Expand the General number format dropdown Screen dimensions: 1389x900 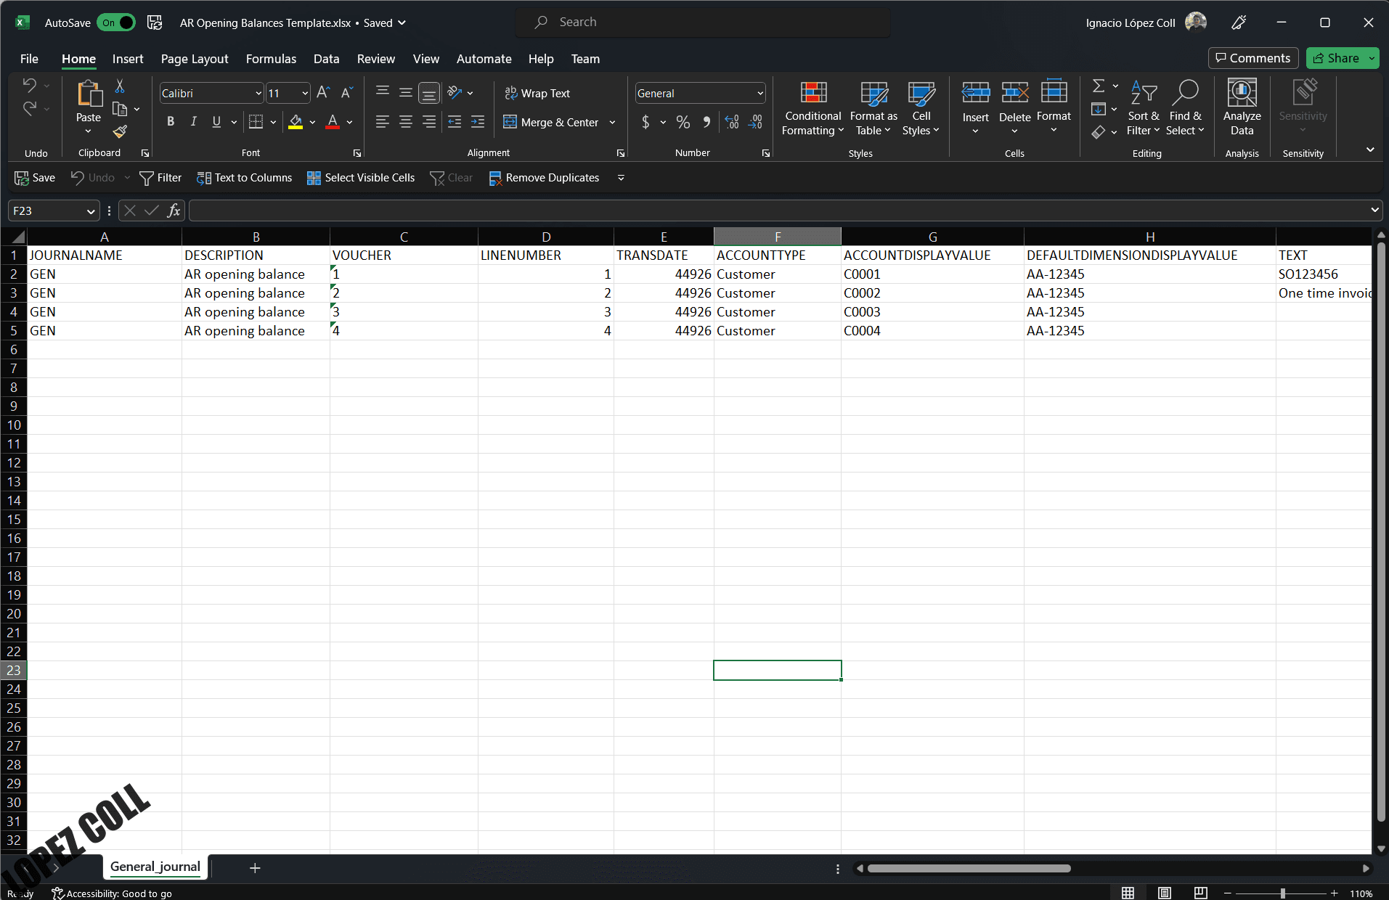[759, 93]
